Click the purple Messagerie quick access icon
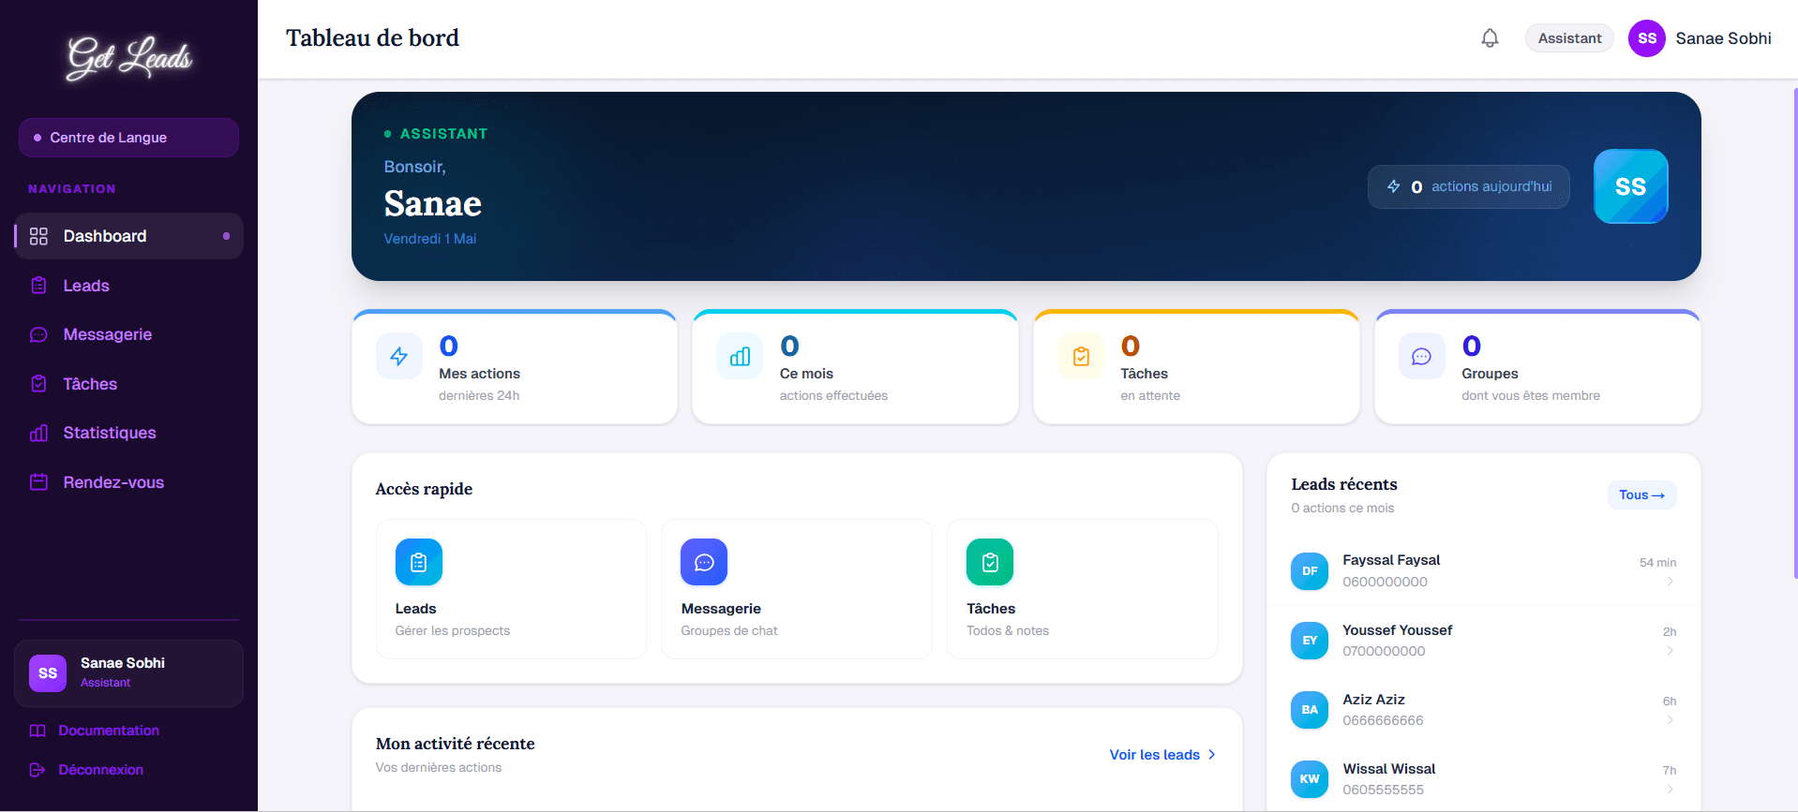1798x812 pixels. click(x=704, y=562)
